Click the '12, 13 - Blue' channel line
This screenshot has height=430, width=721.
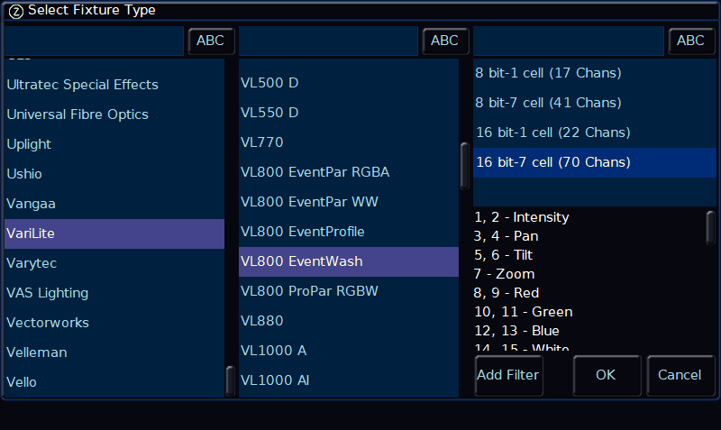[x=516, y=331]
